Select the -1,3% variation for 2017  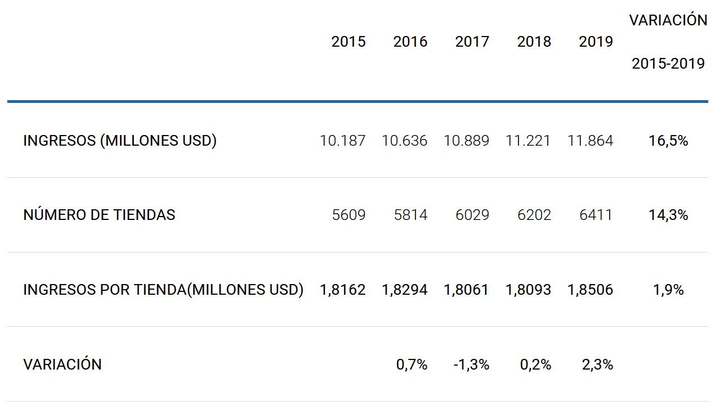coord(471,364)
